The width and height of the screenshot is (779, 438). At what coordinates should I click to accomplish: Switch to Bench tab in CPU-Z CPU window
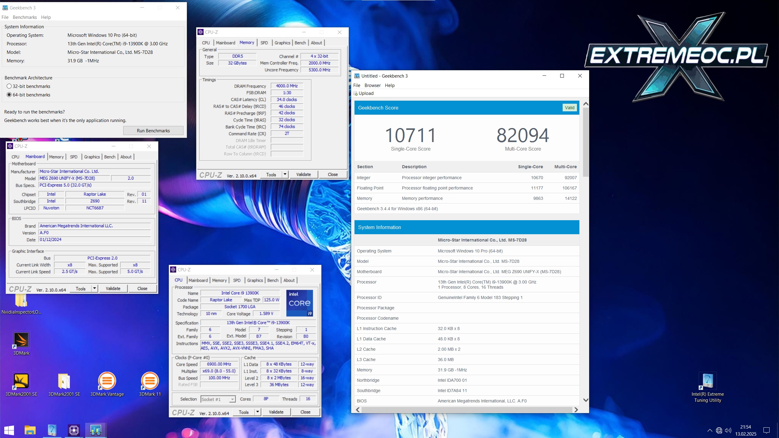point(273,280)
